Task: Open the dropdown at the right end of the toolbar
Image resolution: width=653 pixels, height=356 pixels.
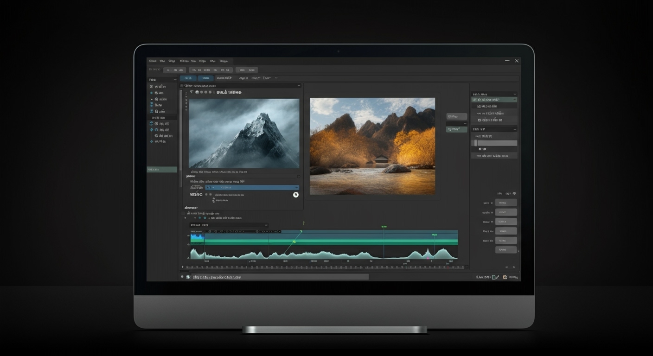Action: tap(275, 78)
